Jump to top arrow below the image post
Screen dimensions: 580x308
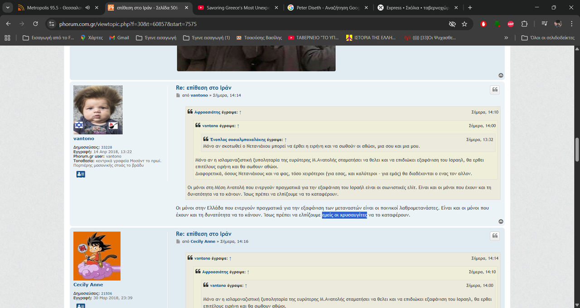click(501, 75)
